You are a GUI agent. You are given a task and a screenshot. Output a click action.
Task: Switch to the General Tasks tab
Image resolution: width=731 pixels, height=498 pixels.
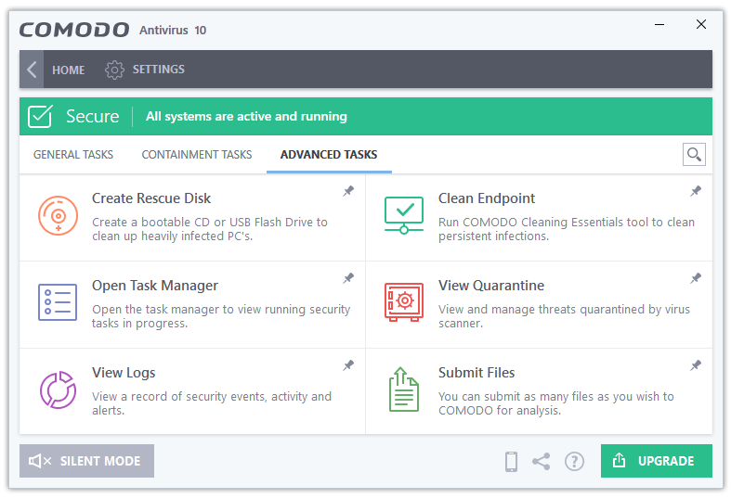click(x=73, y=155)
